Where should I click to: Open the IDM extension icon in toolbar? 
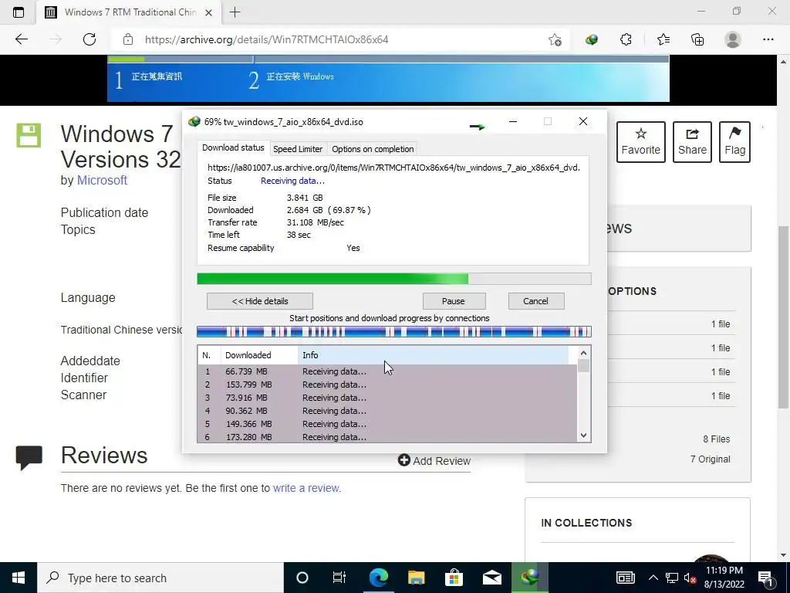click(592, 39)
